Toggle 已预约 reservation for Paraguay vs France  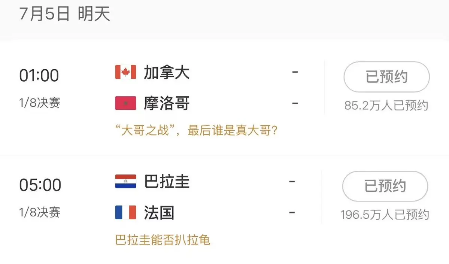(x=385, y=186)
